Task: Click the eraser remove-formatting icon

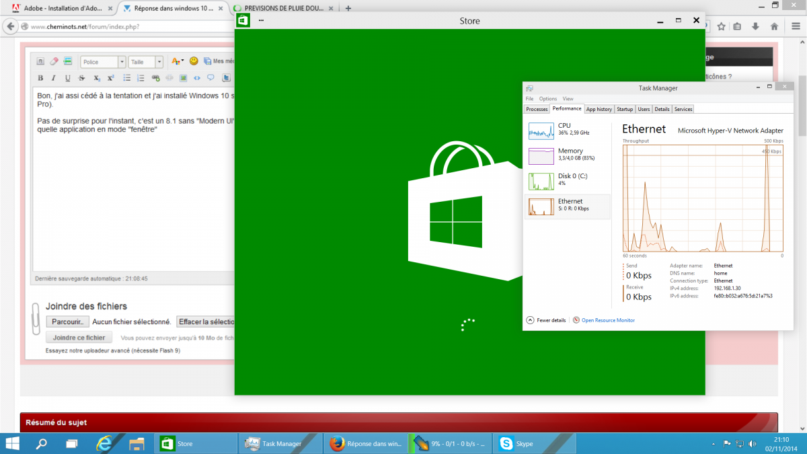Action: [x=54, y=61]
